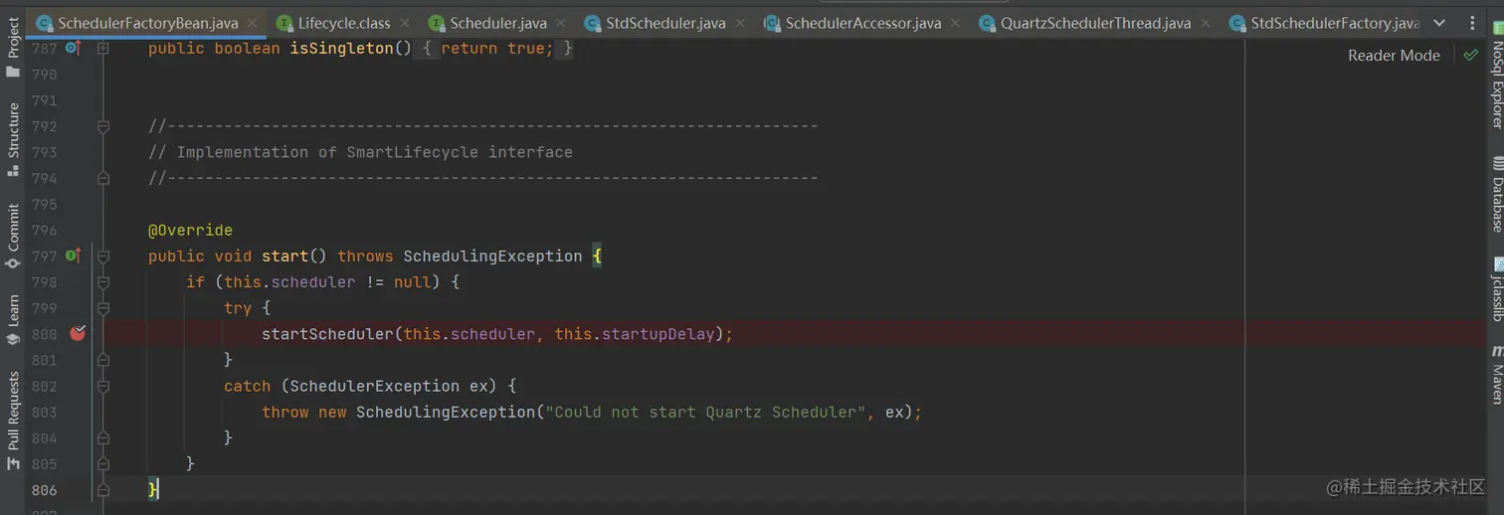Screen dimensions: 1504x515
Task: Click the startScheduler method call on line 800
Action: tap(327, 334)
